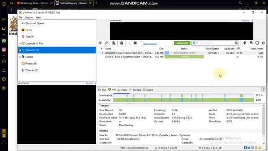The height and width of the screenshot is (151, 268).
Task: Select DLive in the sidebar
Action: (28, 30)
